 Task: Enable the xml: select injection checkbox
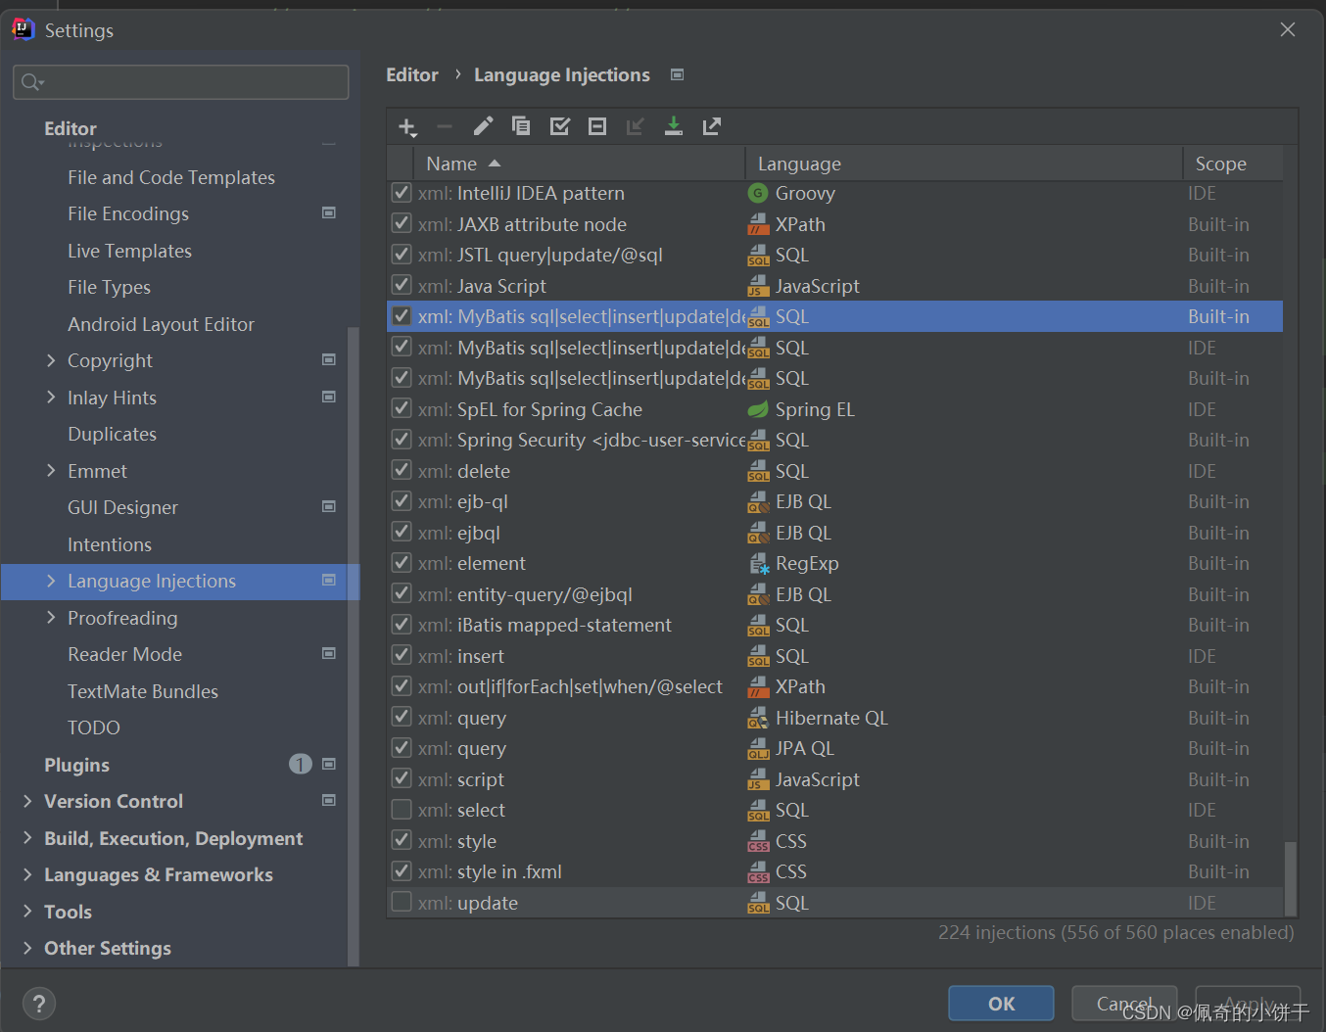(x=402, y=810)
